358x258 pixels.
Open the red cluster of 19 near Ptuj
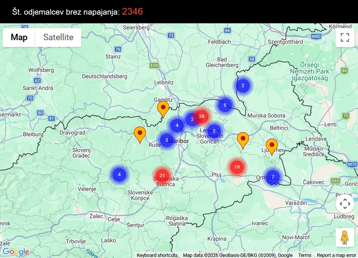tap(237, 166)
